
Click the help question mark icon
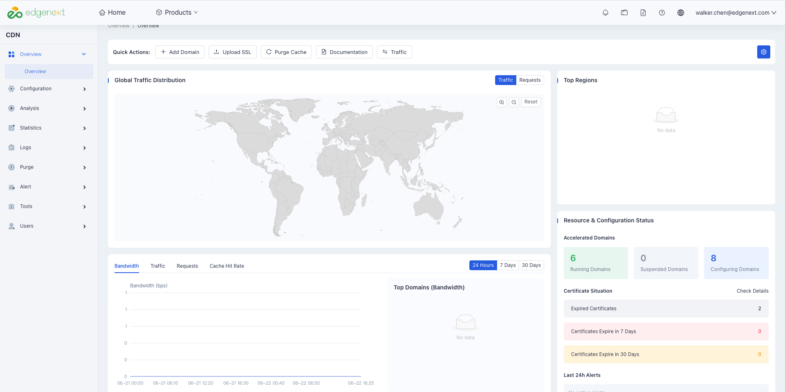(662, 13)
